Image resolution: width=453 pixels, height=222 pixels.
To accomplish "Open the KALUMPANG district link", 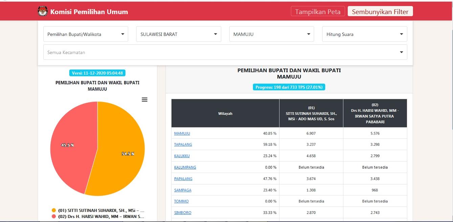I will (x=185, y=167).
